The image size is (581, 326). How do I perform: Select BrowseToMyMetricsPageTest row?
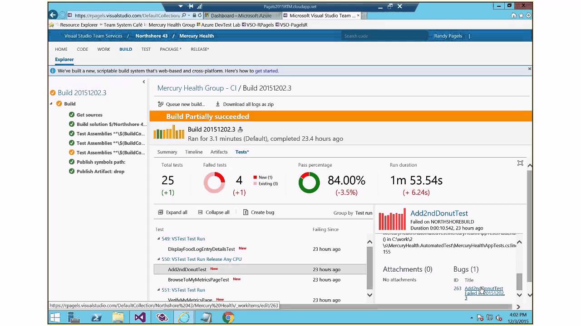(260, 280)
